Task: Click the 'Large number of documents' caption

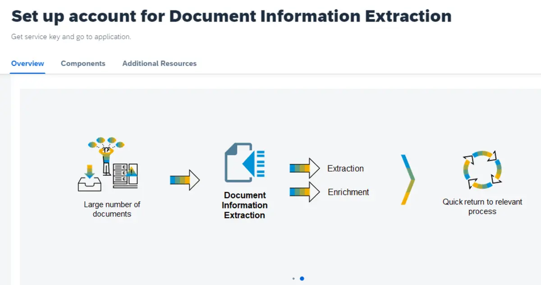Action: coord(112,209)
